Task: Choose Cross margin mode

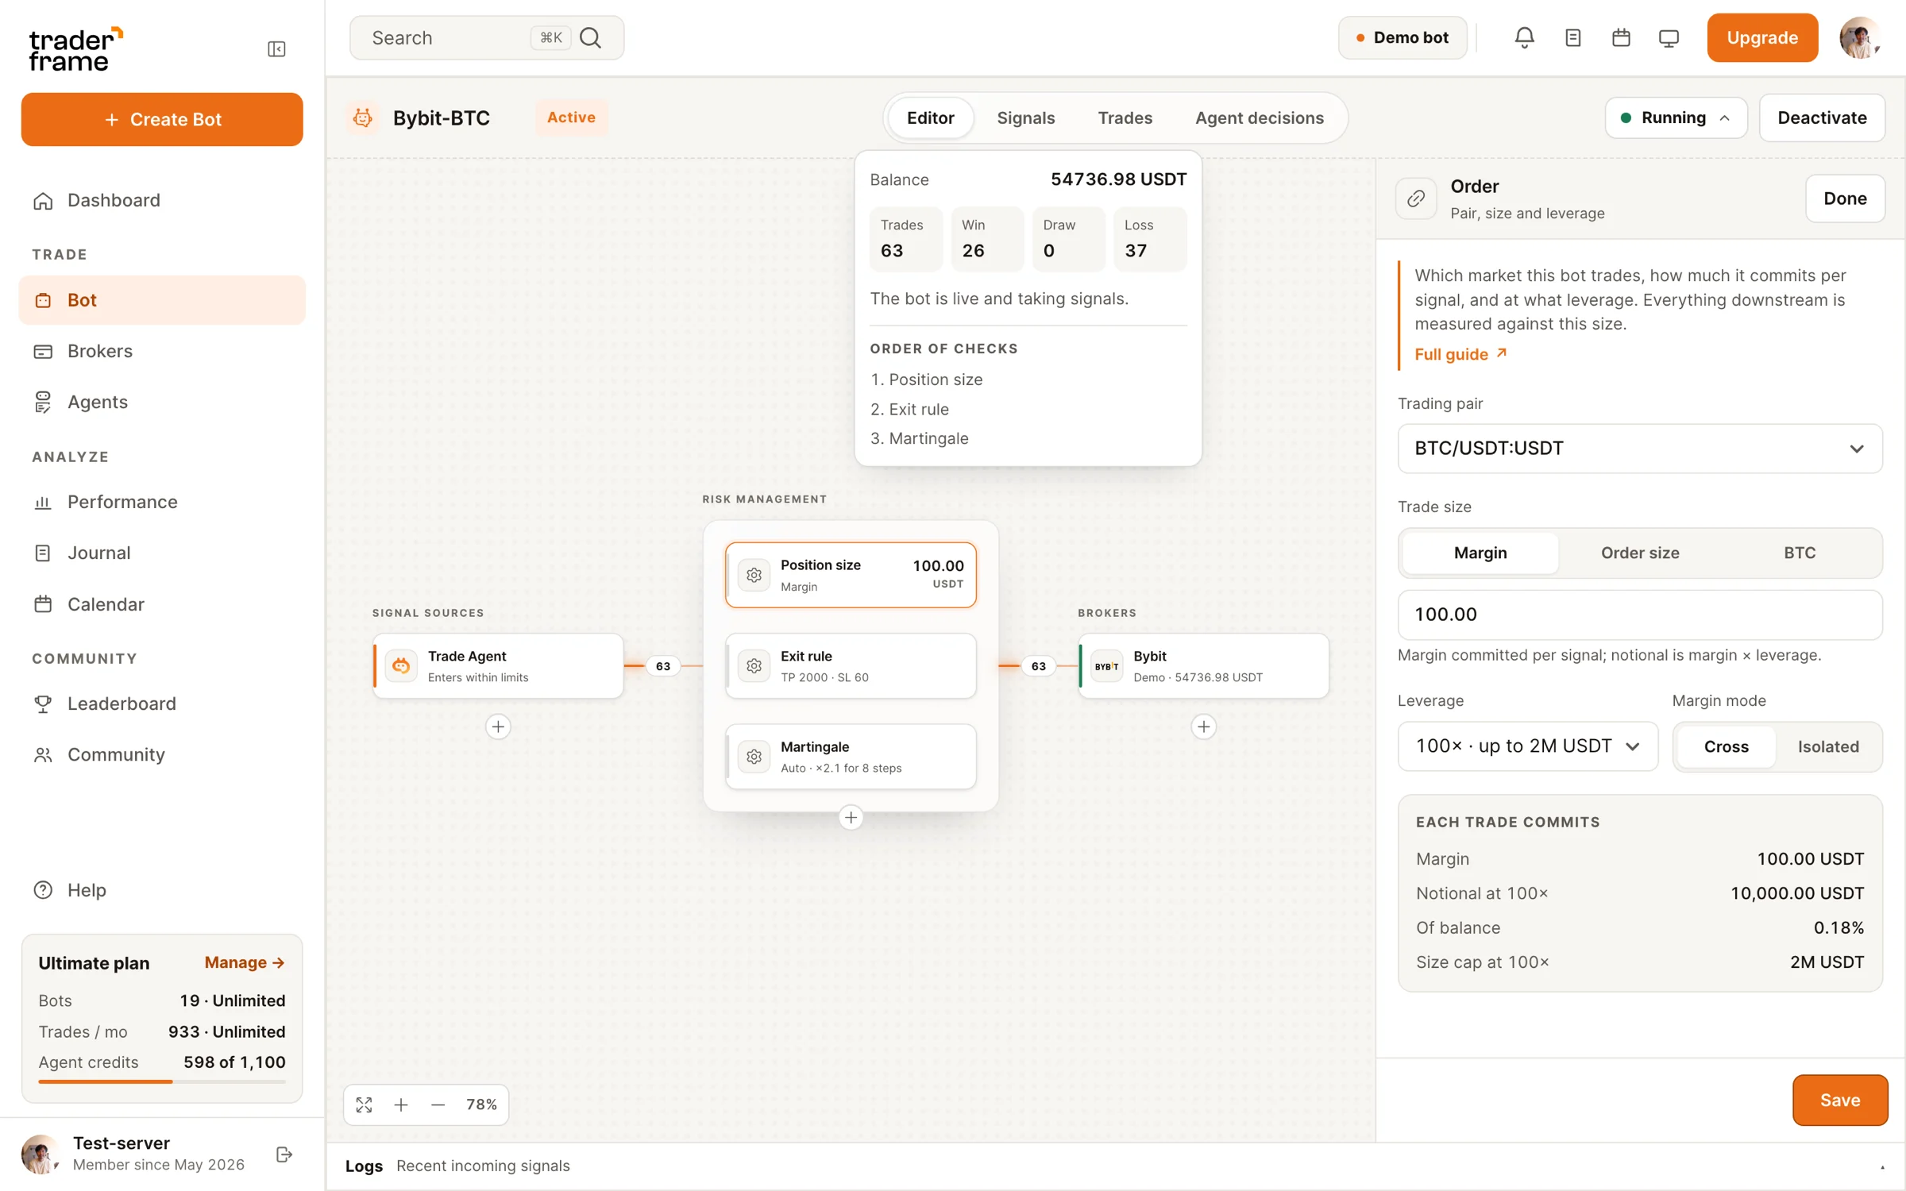Action: click(1726, 746)
